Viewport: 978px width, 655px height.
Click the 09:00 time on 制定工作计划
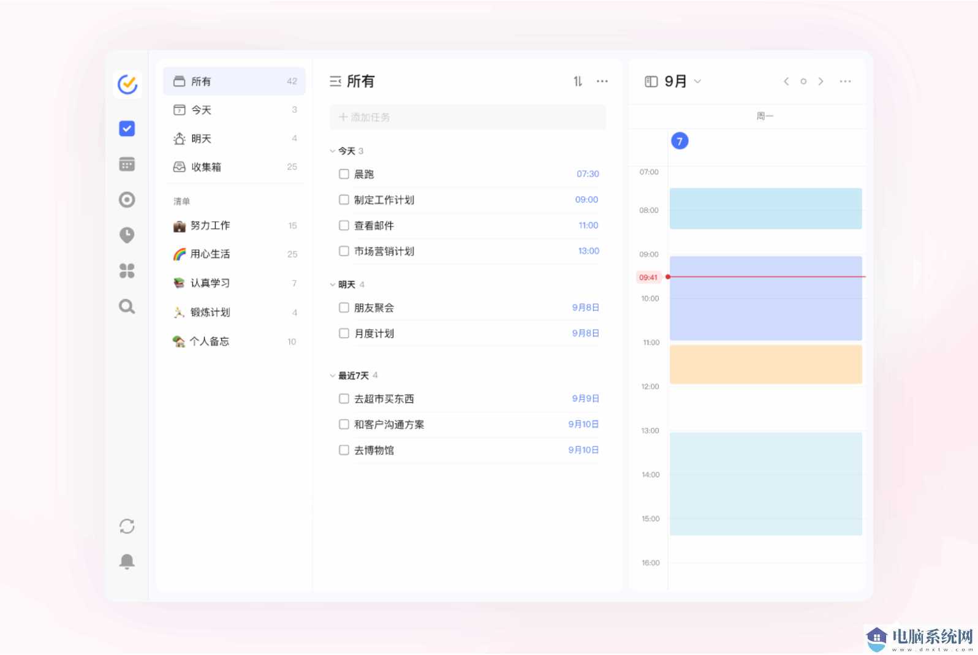point(586,200)
